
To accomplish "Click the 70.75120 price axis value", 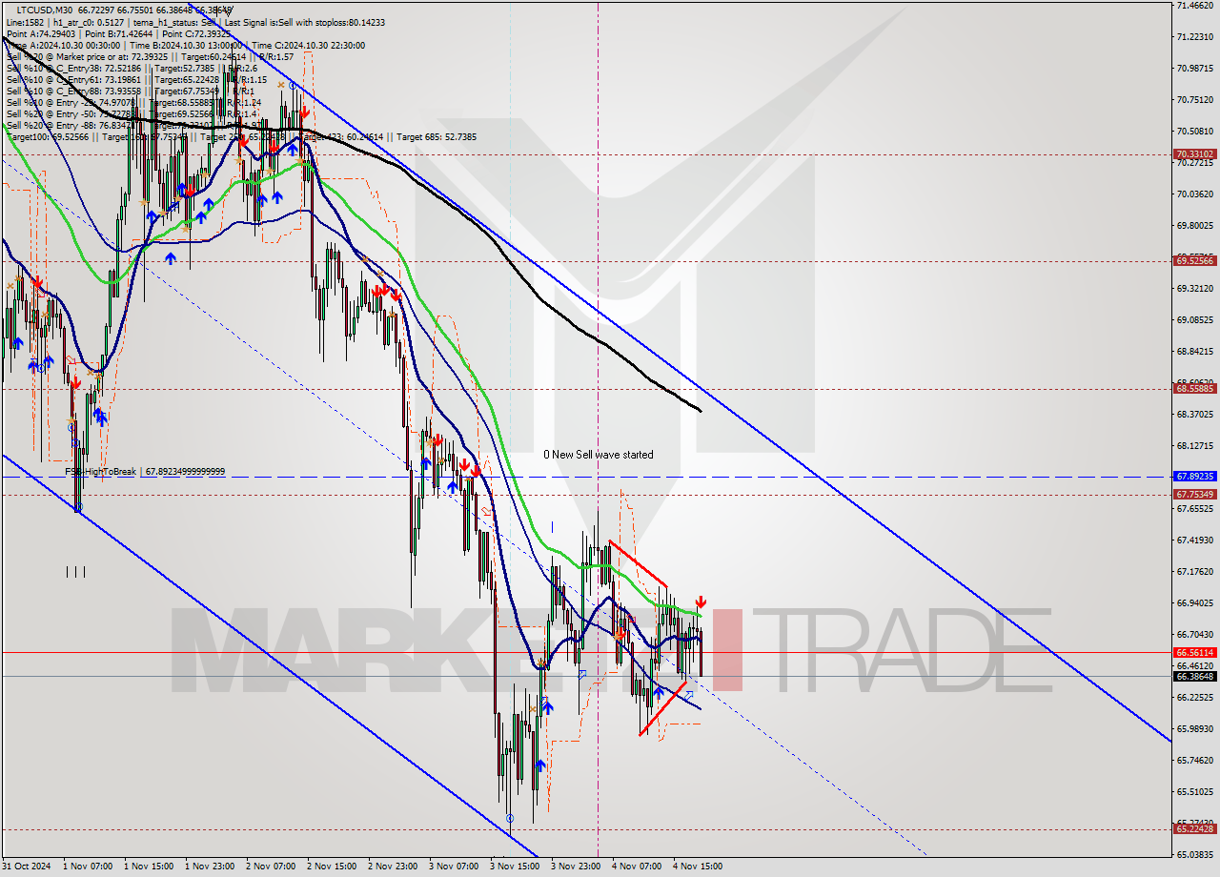I will (x=1195, y=100).
